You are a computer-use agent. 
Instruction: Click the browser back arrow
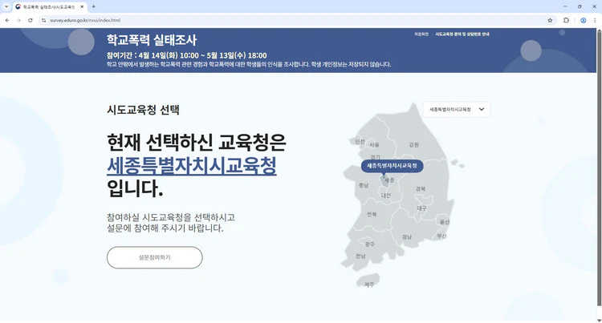7,20
